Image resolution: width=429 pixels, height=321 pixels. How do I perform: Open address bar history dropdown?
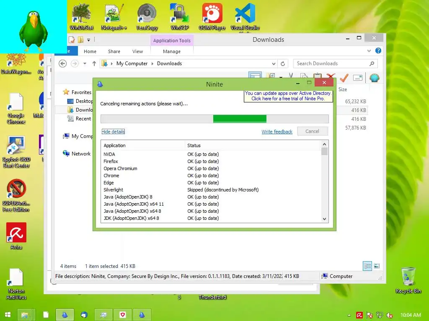tap(274, 64)
